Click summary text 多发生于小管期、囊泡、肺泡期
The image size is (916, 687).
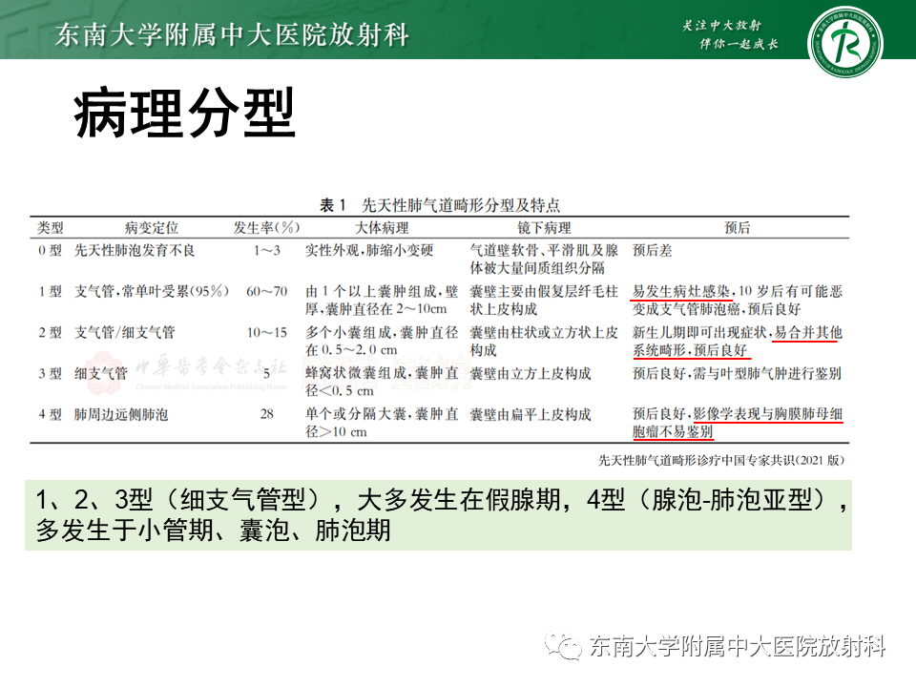(213, 531)
